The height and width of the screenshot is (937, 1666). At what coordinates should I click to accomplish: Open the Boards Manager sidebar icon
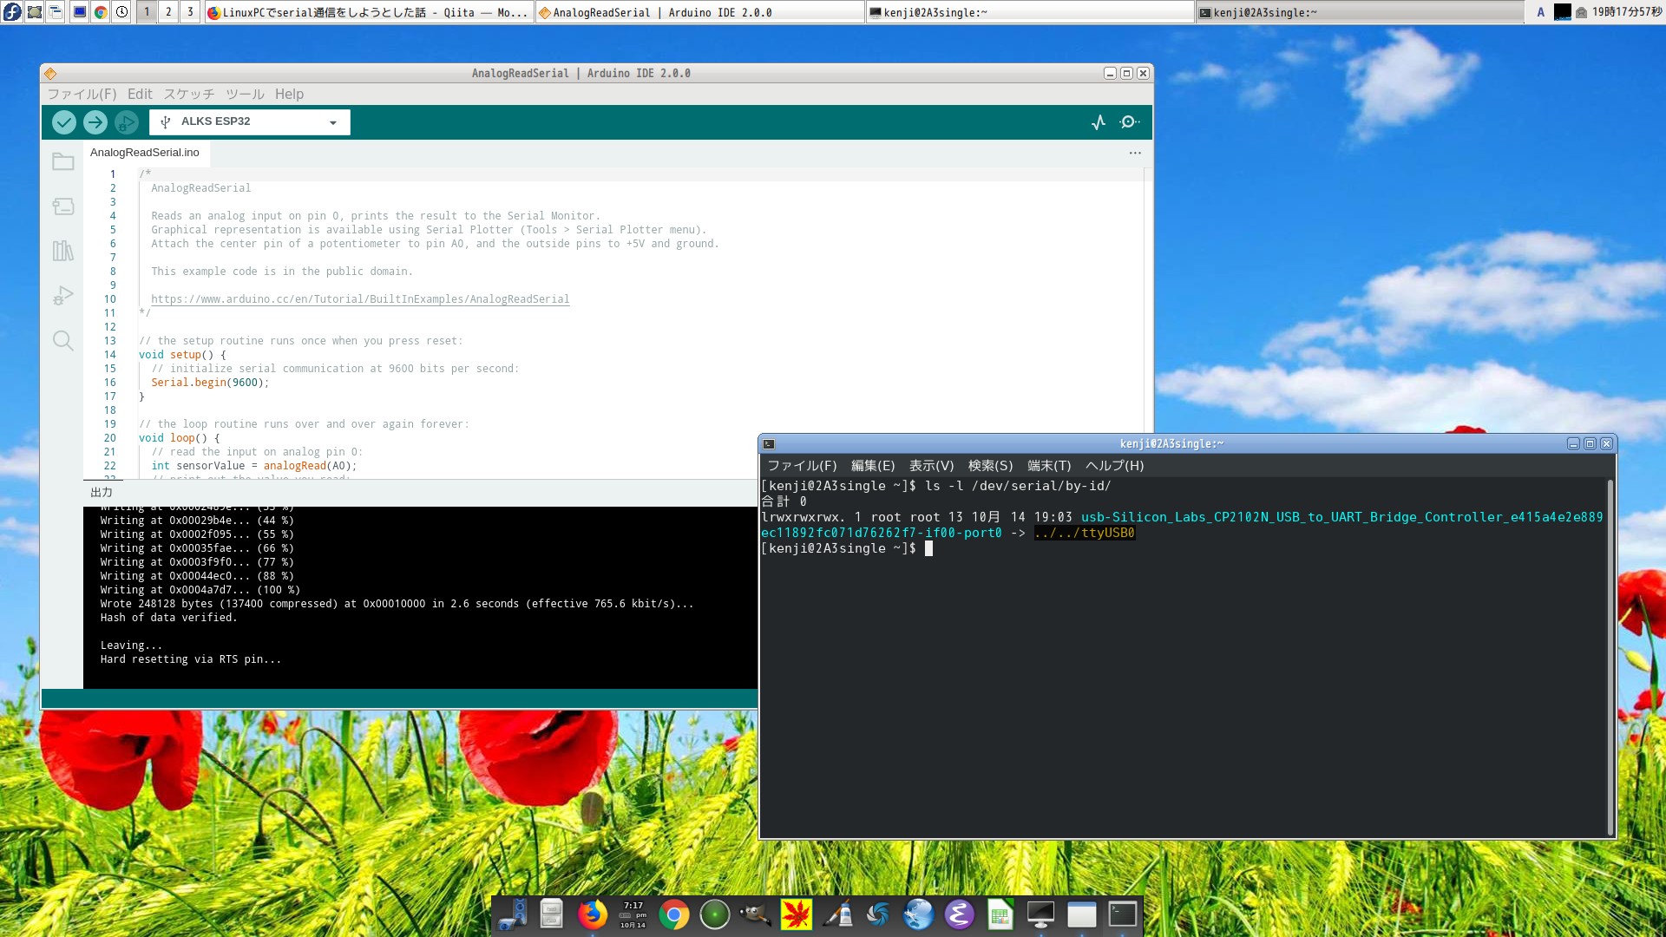click(x=62, y=206)
